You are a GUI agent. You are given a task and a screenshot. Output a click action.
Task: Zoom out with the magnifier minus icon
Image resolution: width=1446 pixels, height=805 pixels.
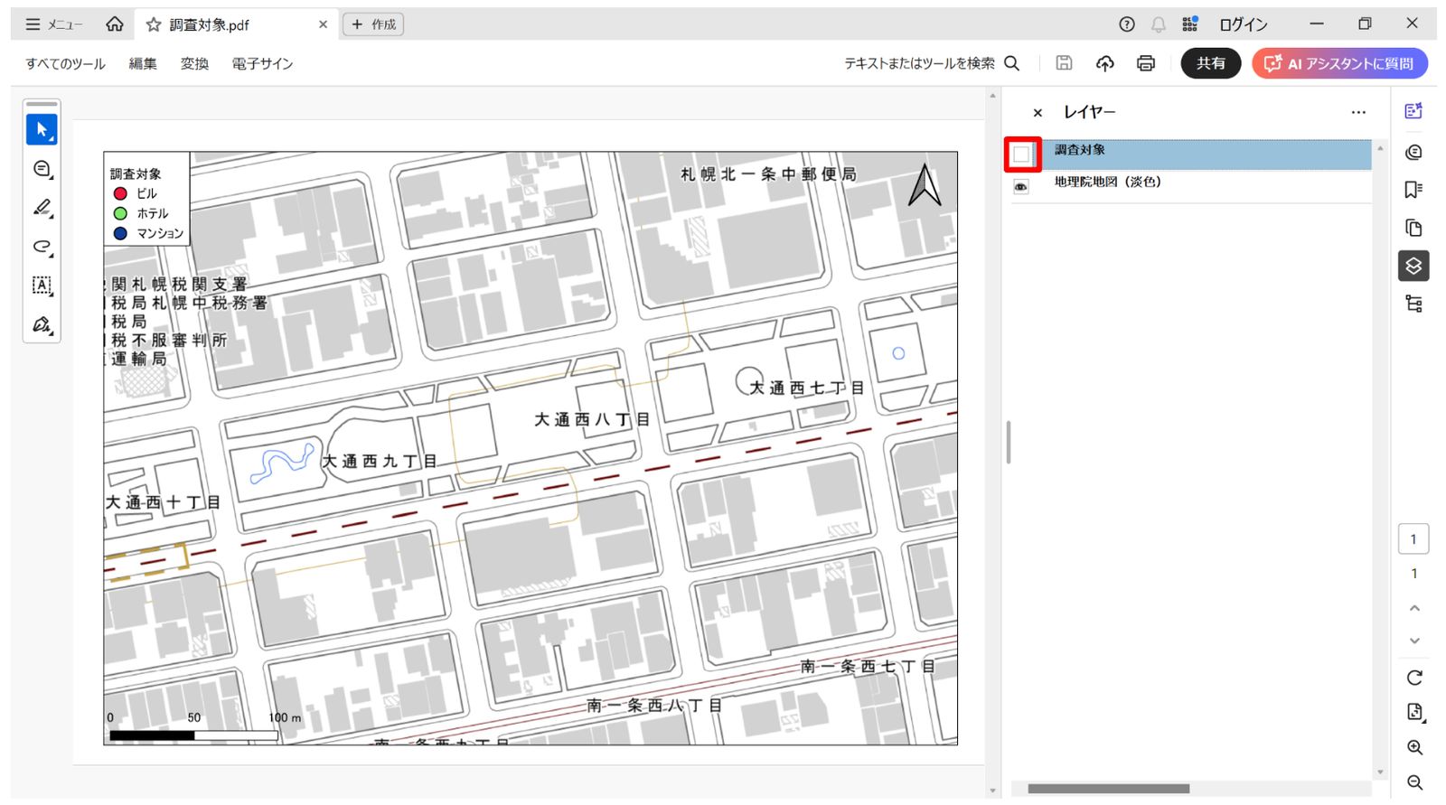coord(1414,782)
